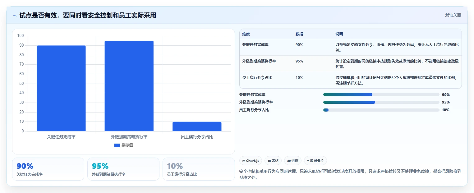Image resolution: width=474 pixels, height=193 pixels.
Task: Select the 数据卡片 chip
Action: tap(315, 161)
